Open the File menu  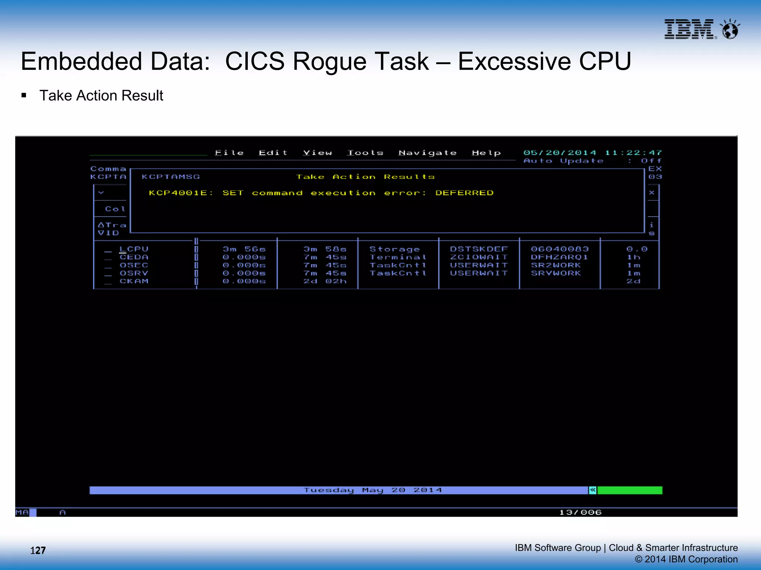pyautogui.click(x=229, y=153)
